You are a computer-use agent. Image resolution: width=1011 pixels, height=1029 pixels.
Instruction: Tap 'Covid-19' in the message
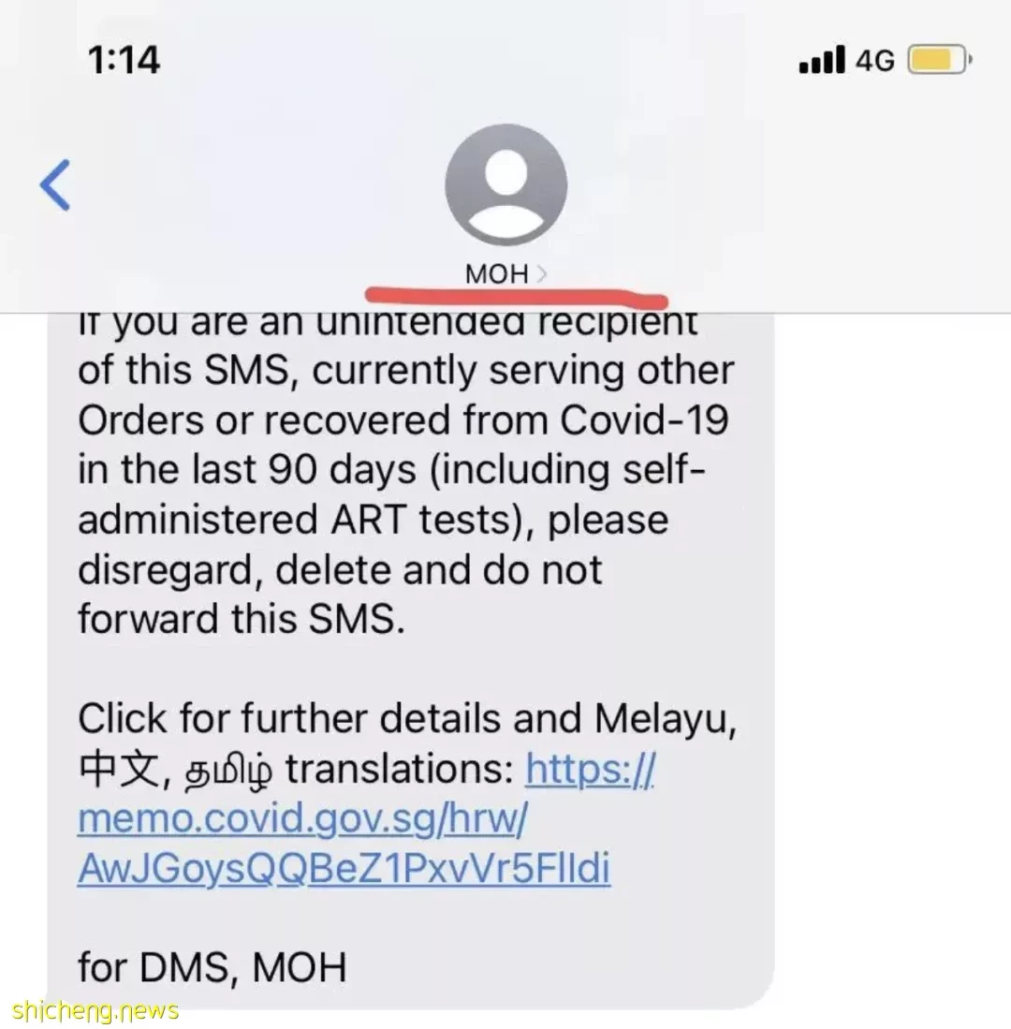[644, 420]
